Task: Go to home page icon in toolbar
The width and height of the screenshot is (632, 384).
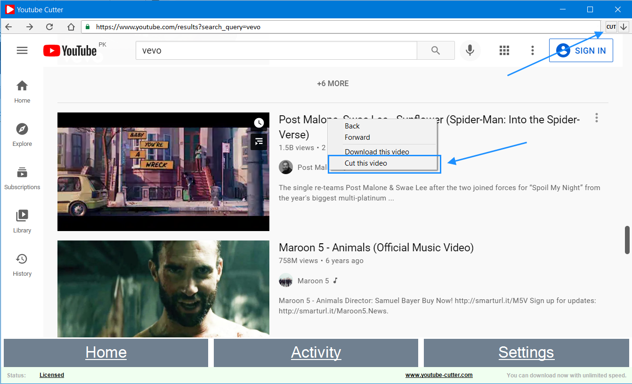Action: pyautogui.click(x=71, y=27)
